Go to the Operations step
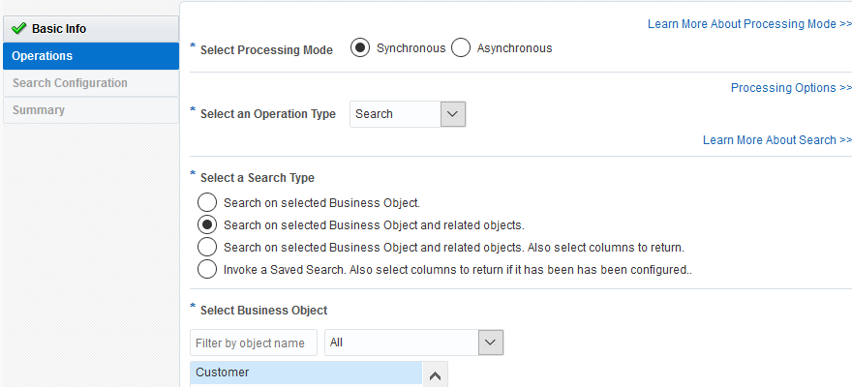The width and height of the screenshot is (852, 387). point(43,56)
